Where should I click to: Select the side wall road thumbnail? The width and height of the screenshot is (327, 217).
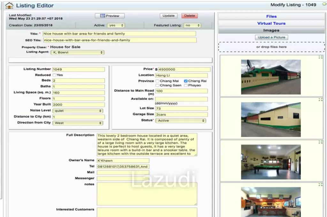[271, 120]
